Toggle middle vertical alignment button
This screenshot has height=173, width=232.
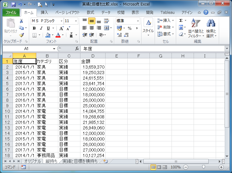[91, 21]
